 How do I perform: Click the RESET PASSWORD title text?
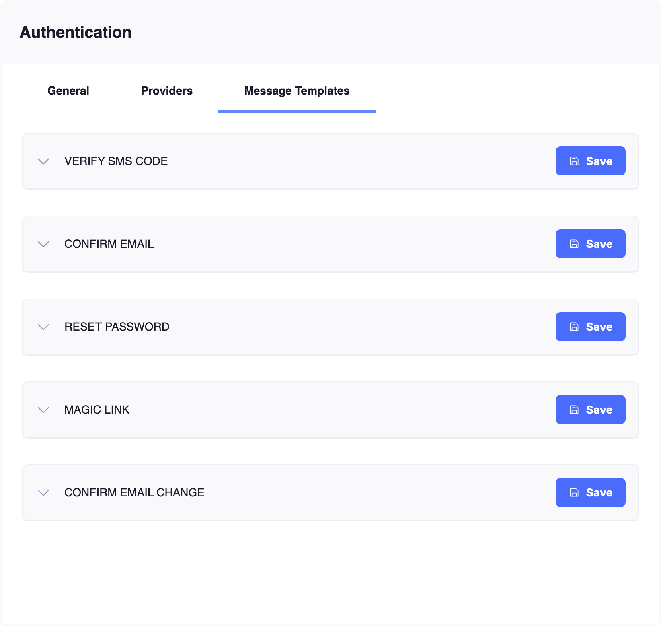(x=117, y=327)
